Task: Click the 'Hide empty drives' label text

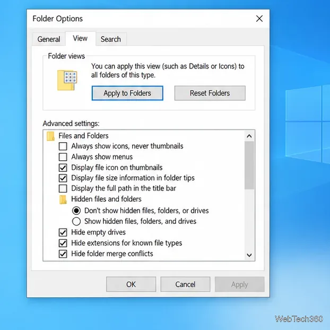Action: pos(98,232)
